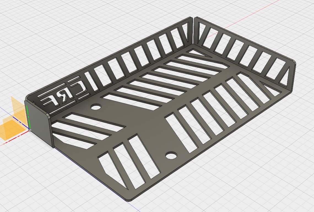Select the letter R cutout in the wall
Screen dimensions: 314x212
click(x=68, y=94)
